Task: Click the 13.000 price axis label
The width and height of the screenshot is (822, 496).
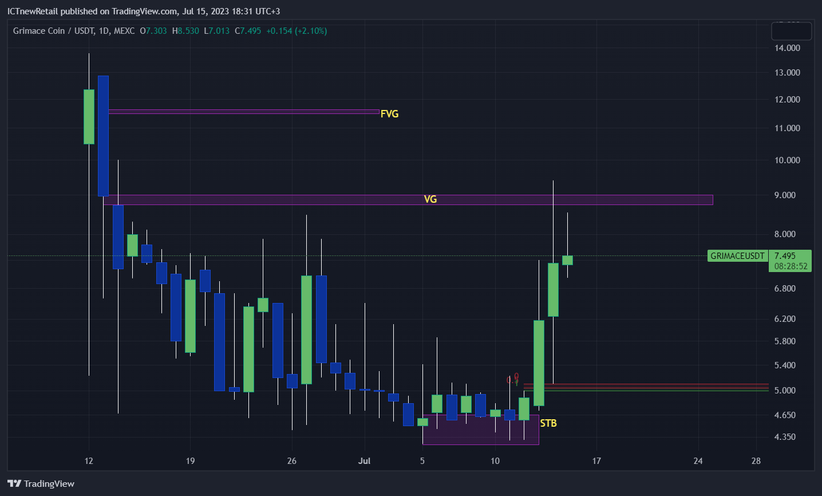Action: (x=787, y=73)
